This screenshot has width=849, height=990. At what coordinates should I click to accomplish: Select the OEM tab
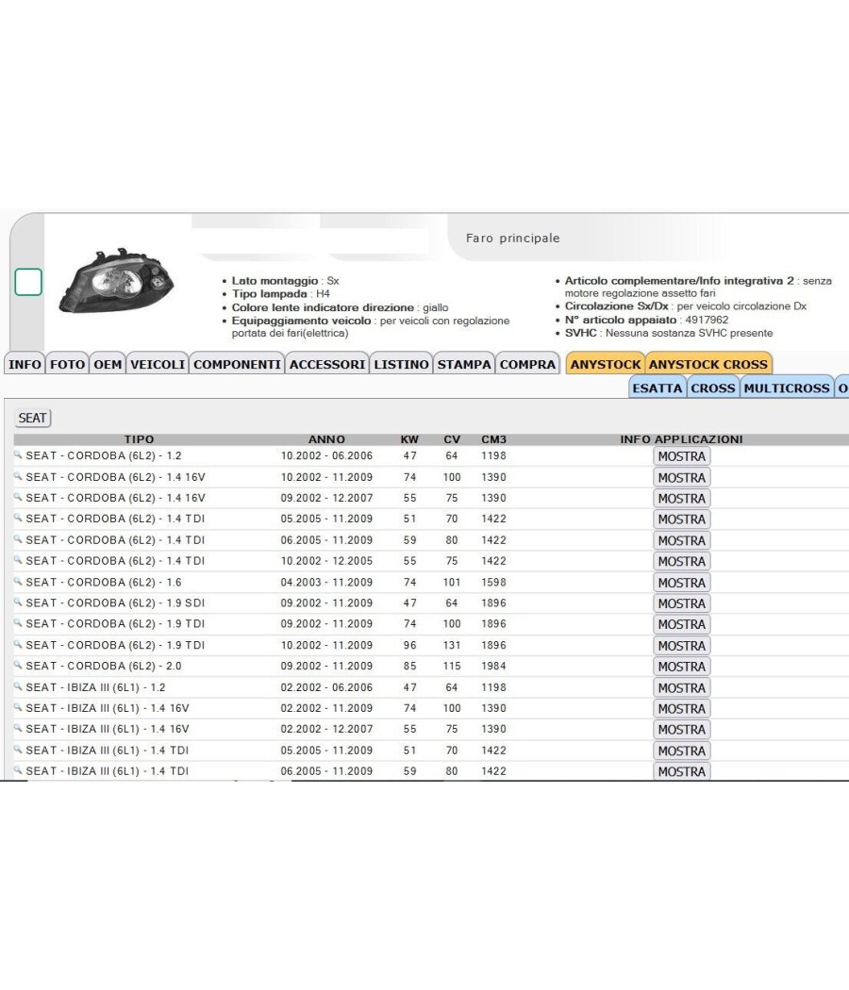[x=108, y=364]
